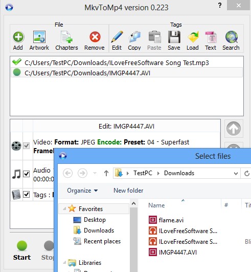Select the IMGP4447.AVI queue entry

[x=127, y=73]
